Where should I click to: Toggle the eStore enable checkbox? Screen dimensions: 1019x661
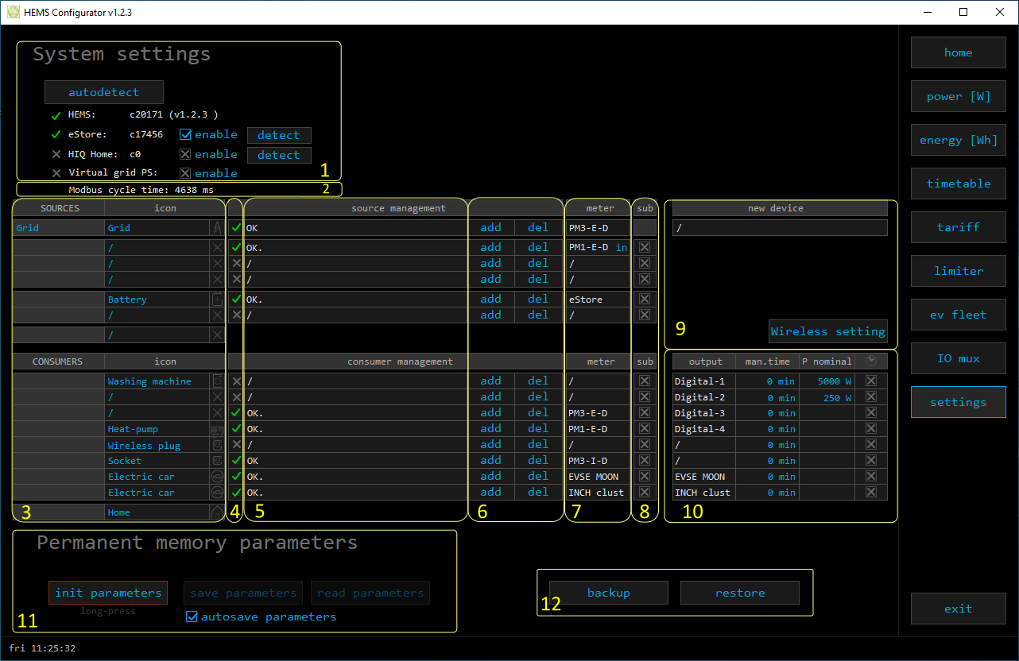tap(185, 135)
